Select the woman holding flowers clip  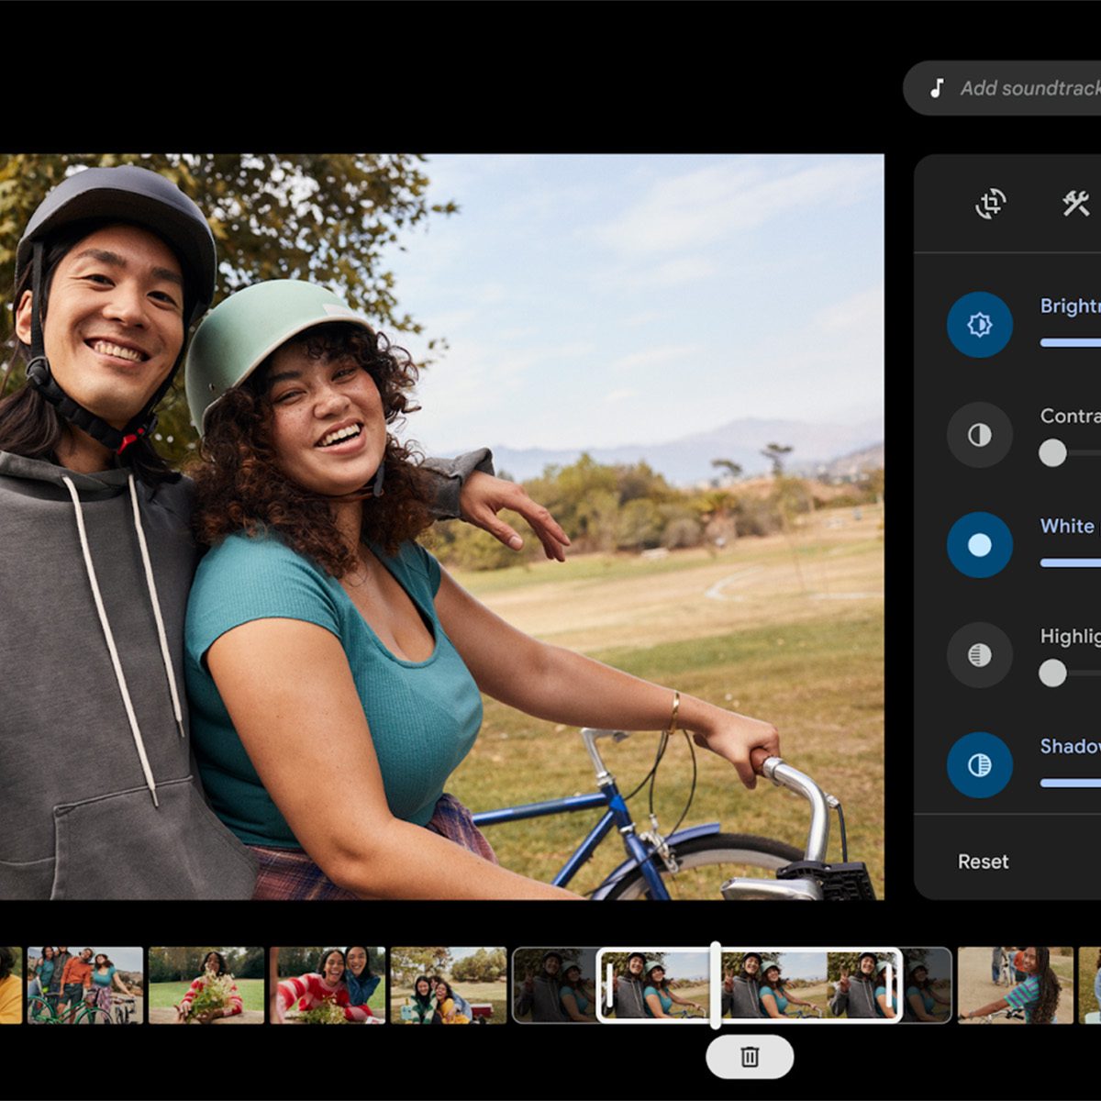point(206,985)
